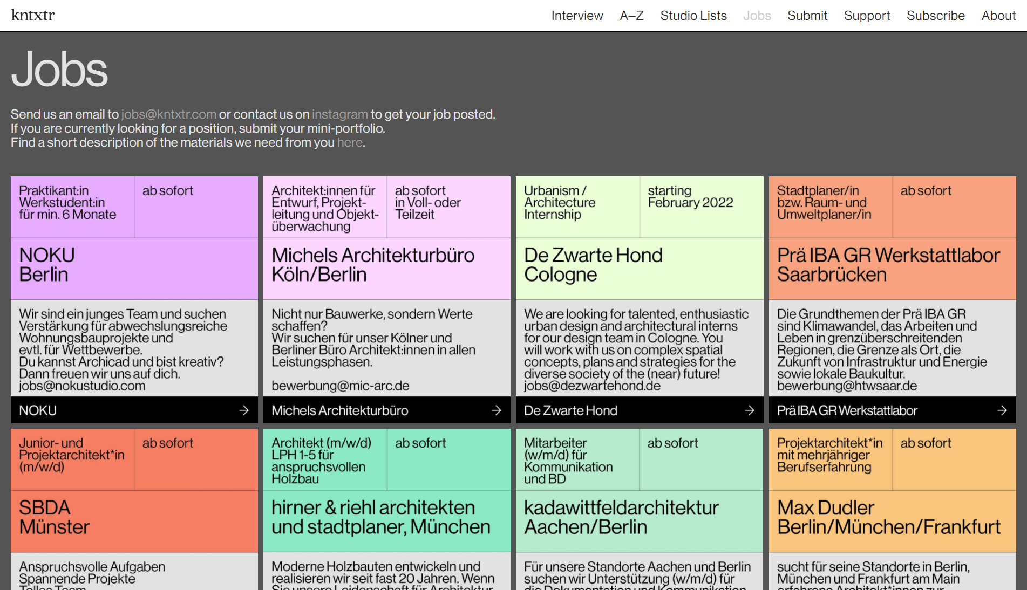Click 'Praktikant:in Werkstudent:in' position label
The image size is (1027, 590).
point(67,203)
